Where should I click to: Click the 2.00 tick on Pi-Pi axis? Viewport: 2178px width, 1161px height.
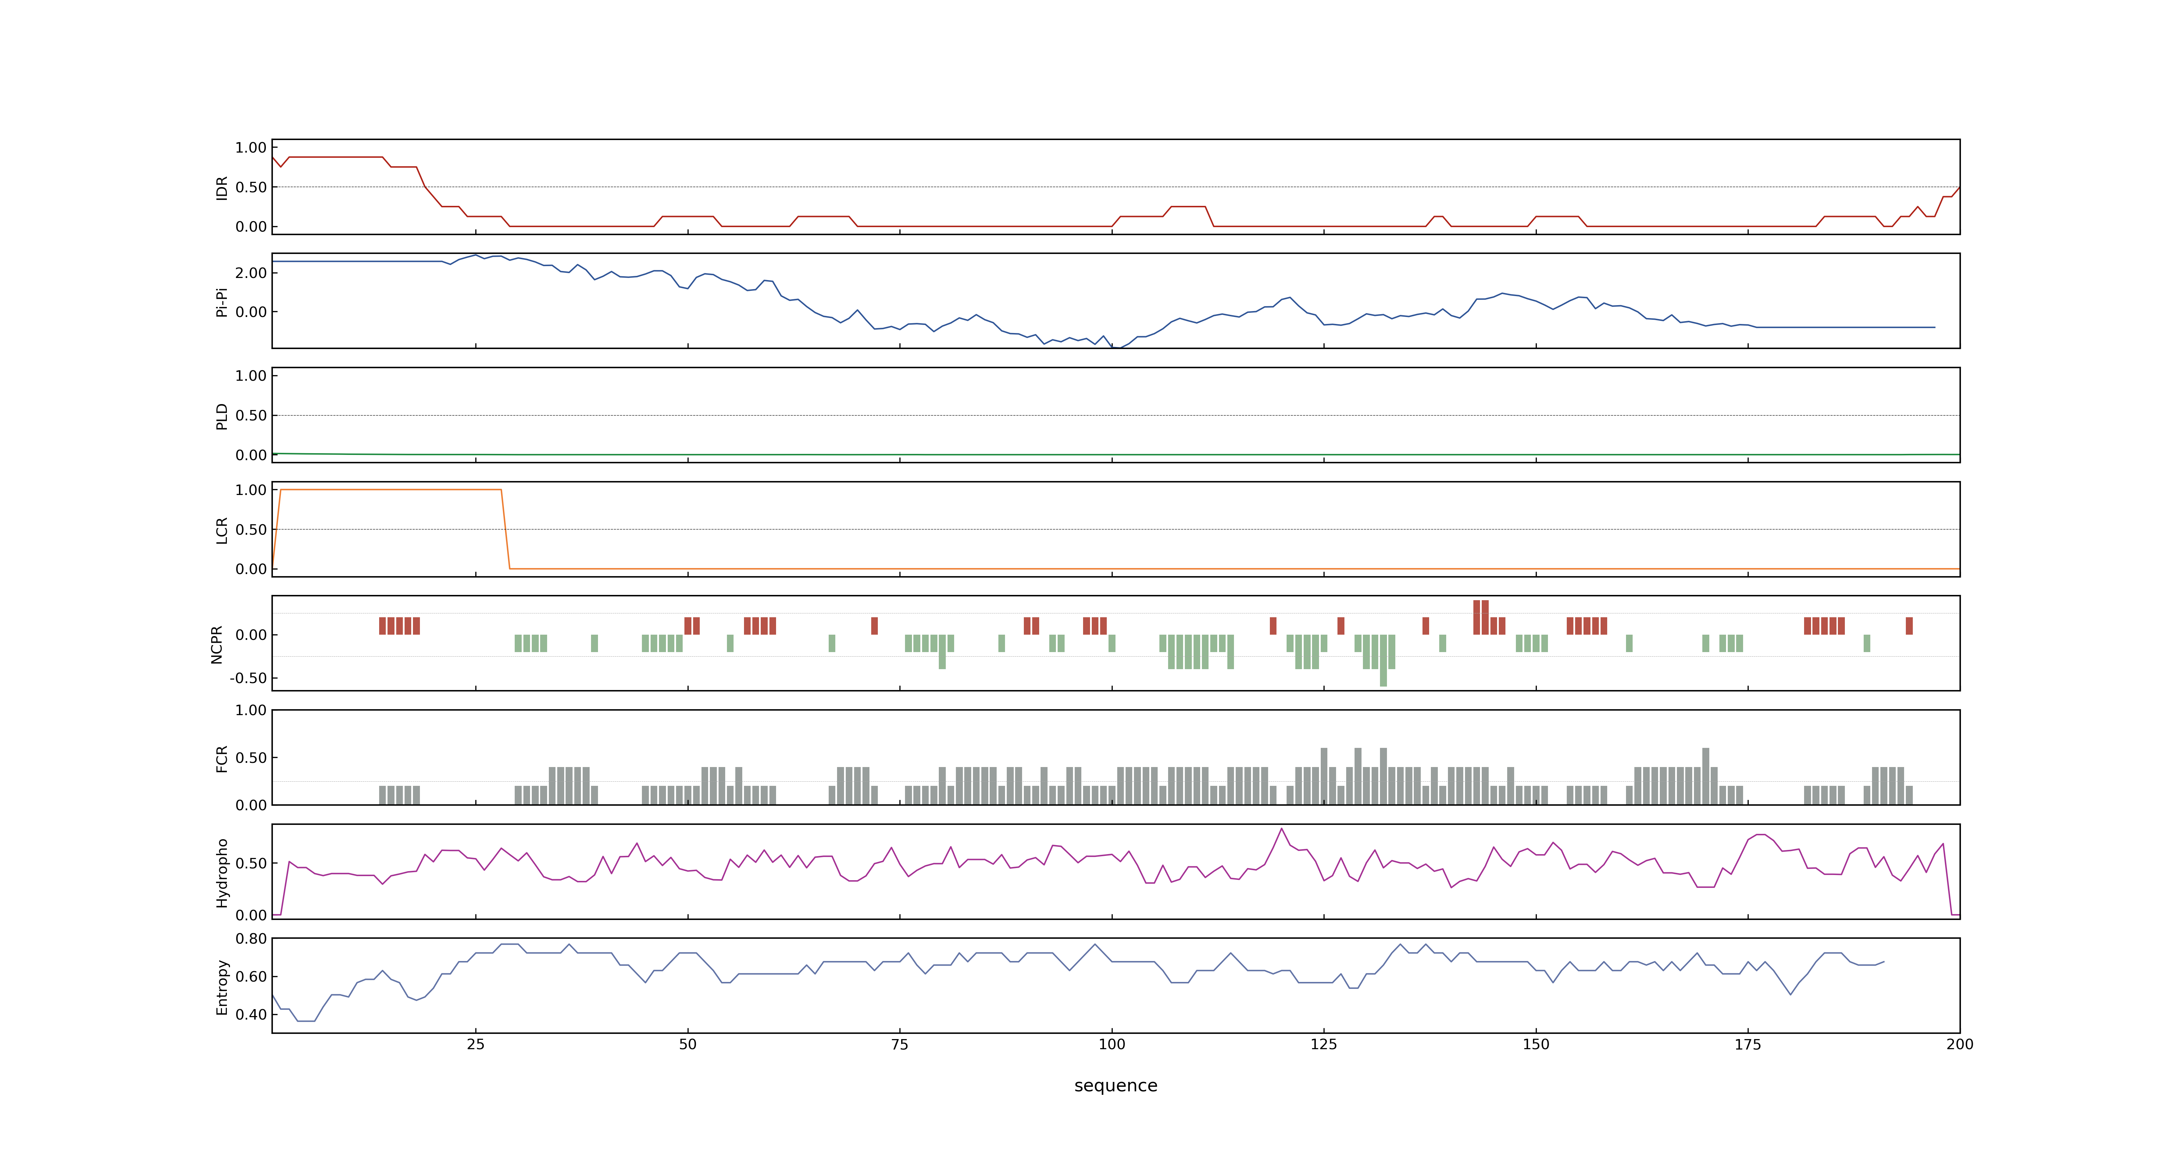pos(251,273)
